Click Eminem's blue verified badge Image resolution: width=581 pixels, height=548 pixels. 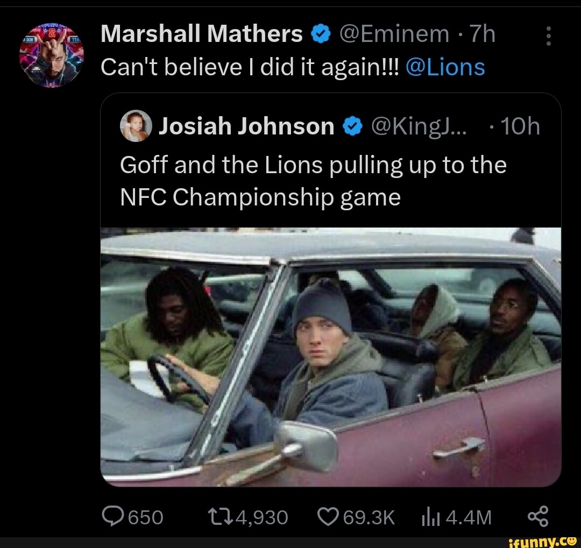click(x=321, y=32)
